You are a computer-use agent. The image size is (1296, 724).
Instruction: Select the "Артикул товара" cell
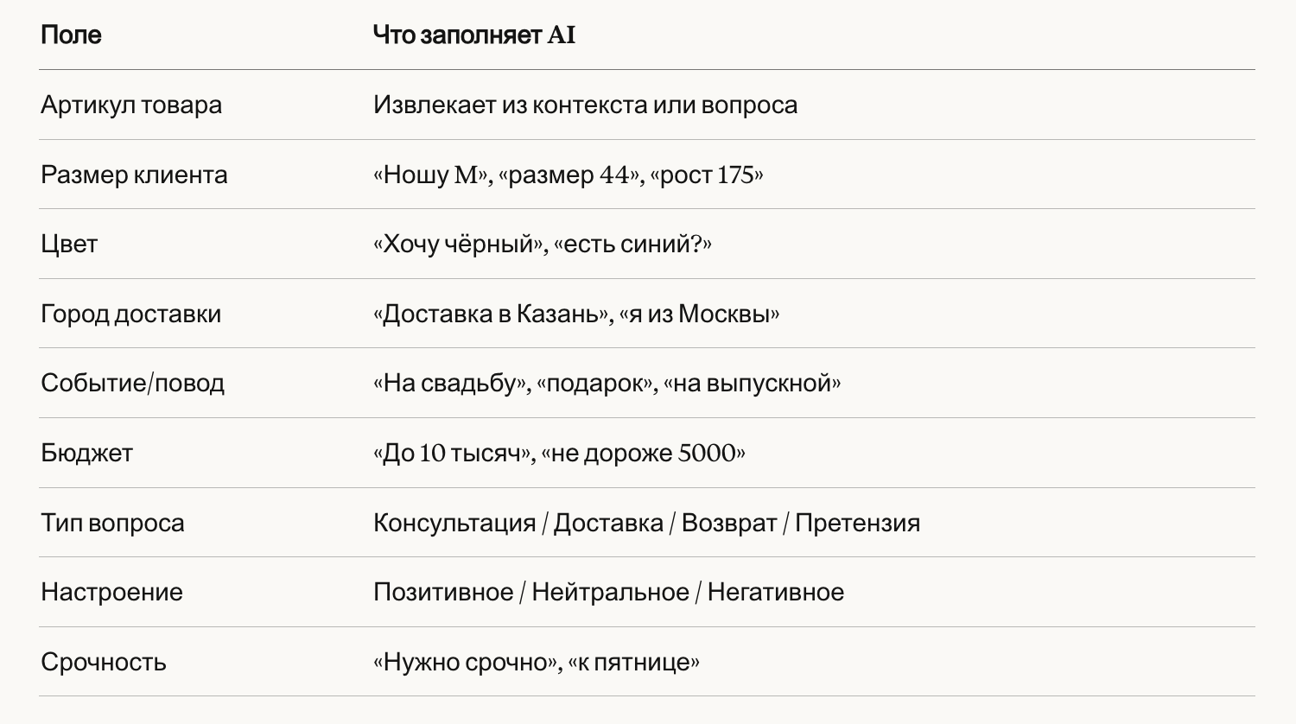point(131,105)
